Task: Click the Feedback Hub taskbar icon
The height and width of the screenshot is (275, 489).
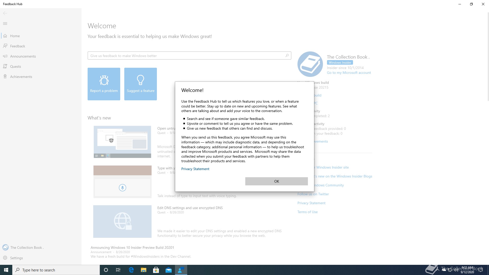Action: click(x=181, y=270)
